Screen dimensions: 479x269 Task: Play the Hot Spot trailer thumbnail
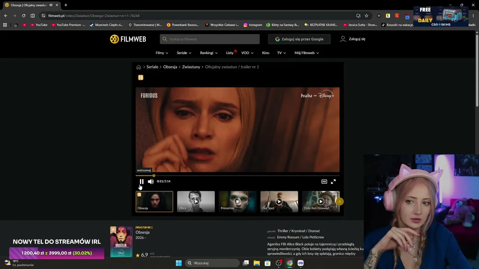[x=279, y=202]
